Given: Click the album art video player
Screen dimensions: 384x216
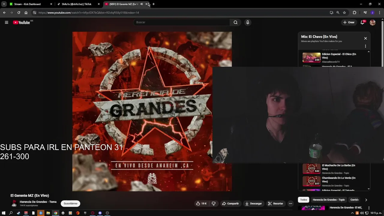Looking at the screenshot, I should coord(152,111).
